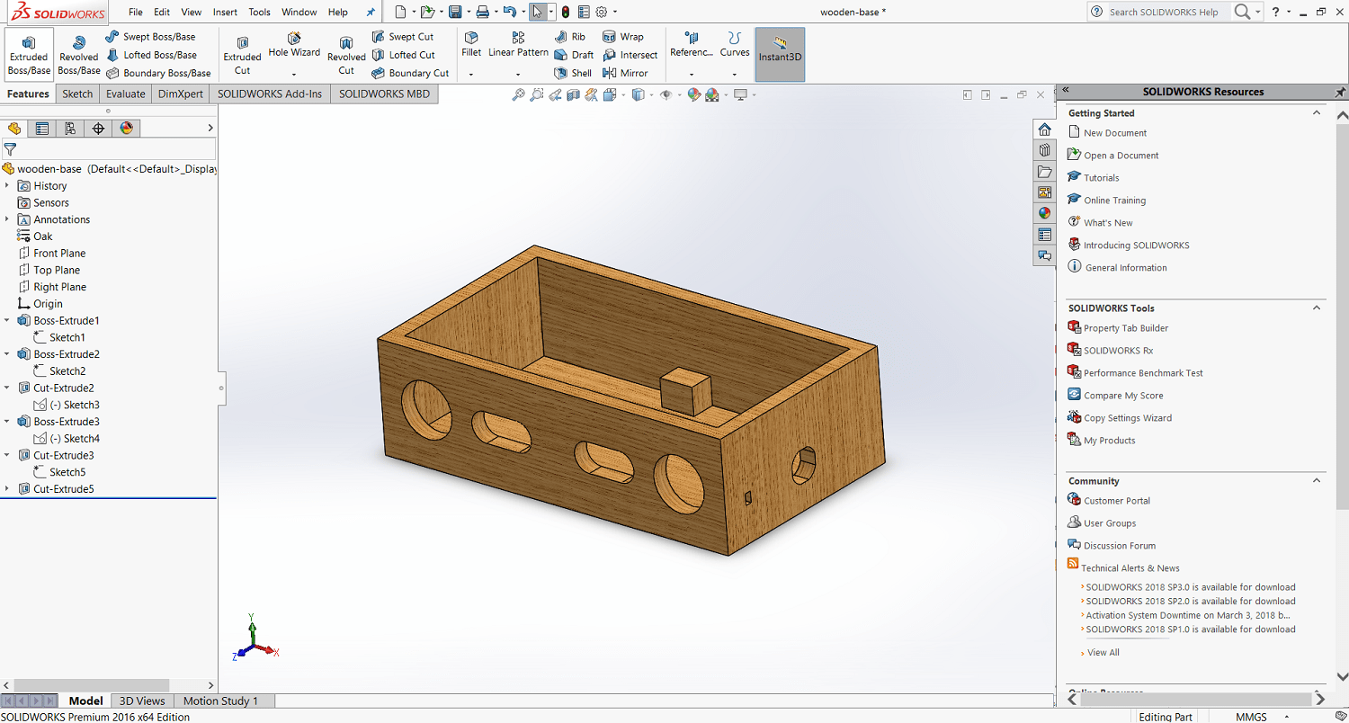Image resolution: width=1349 pixels, height=723 pixels.
Task: Collapse the SOLIDWORKS Tools section
Action: click(x=1317, y=308)
